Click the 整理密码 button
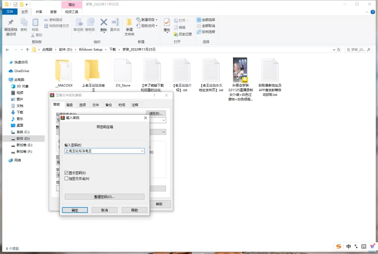The width and height of the screenshot is (378, 254). click(104, 196)
